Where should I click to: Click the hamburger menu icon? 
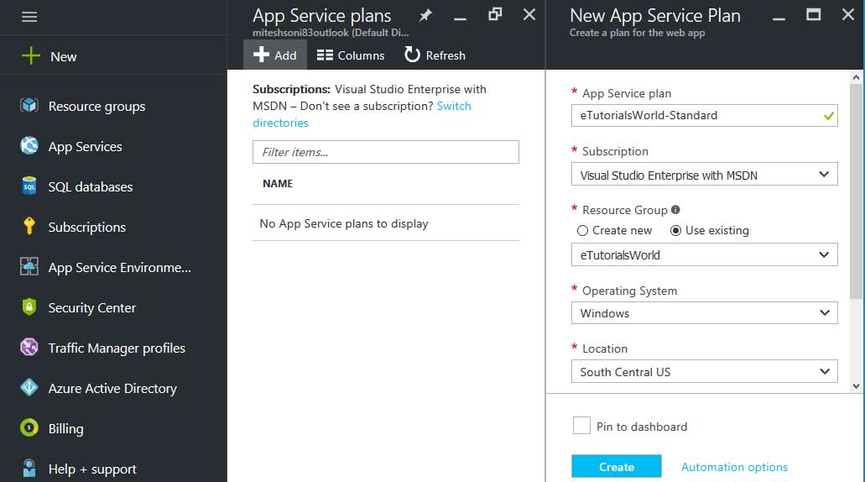[x=29, y=17]
